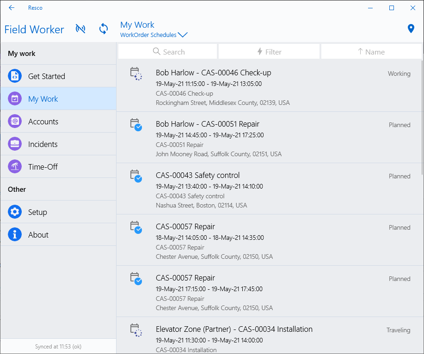Open the Accounts menu item
Screen dimensions: 424x354
(58, 122)
